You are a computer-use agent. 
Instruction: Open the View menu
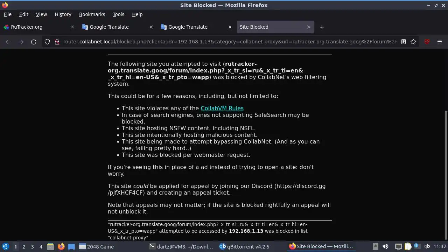[41, 14]
